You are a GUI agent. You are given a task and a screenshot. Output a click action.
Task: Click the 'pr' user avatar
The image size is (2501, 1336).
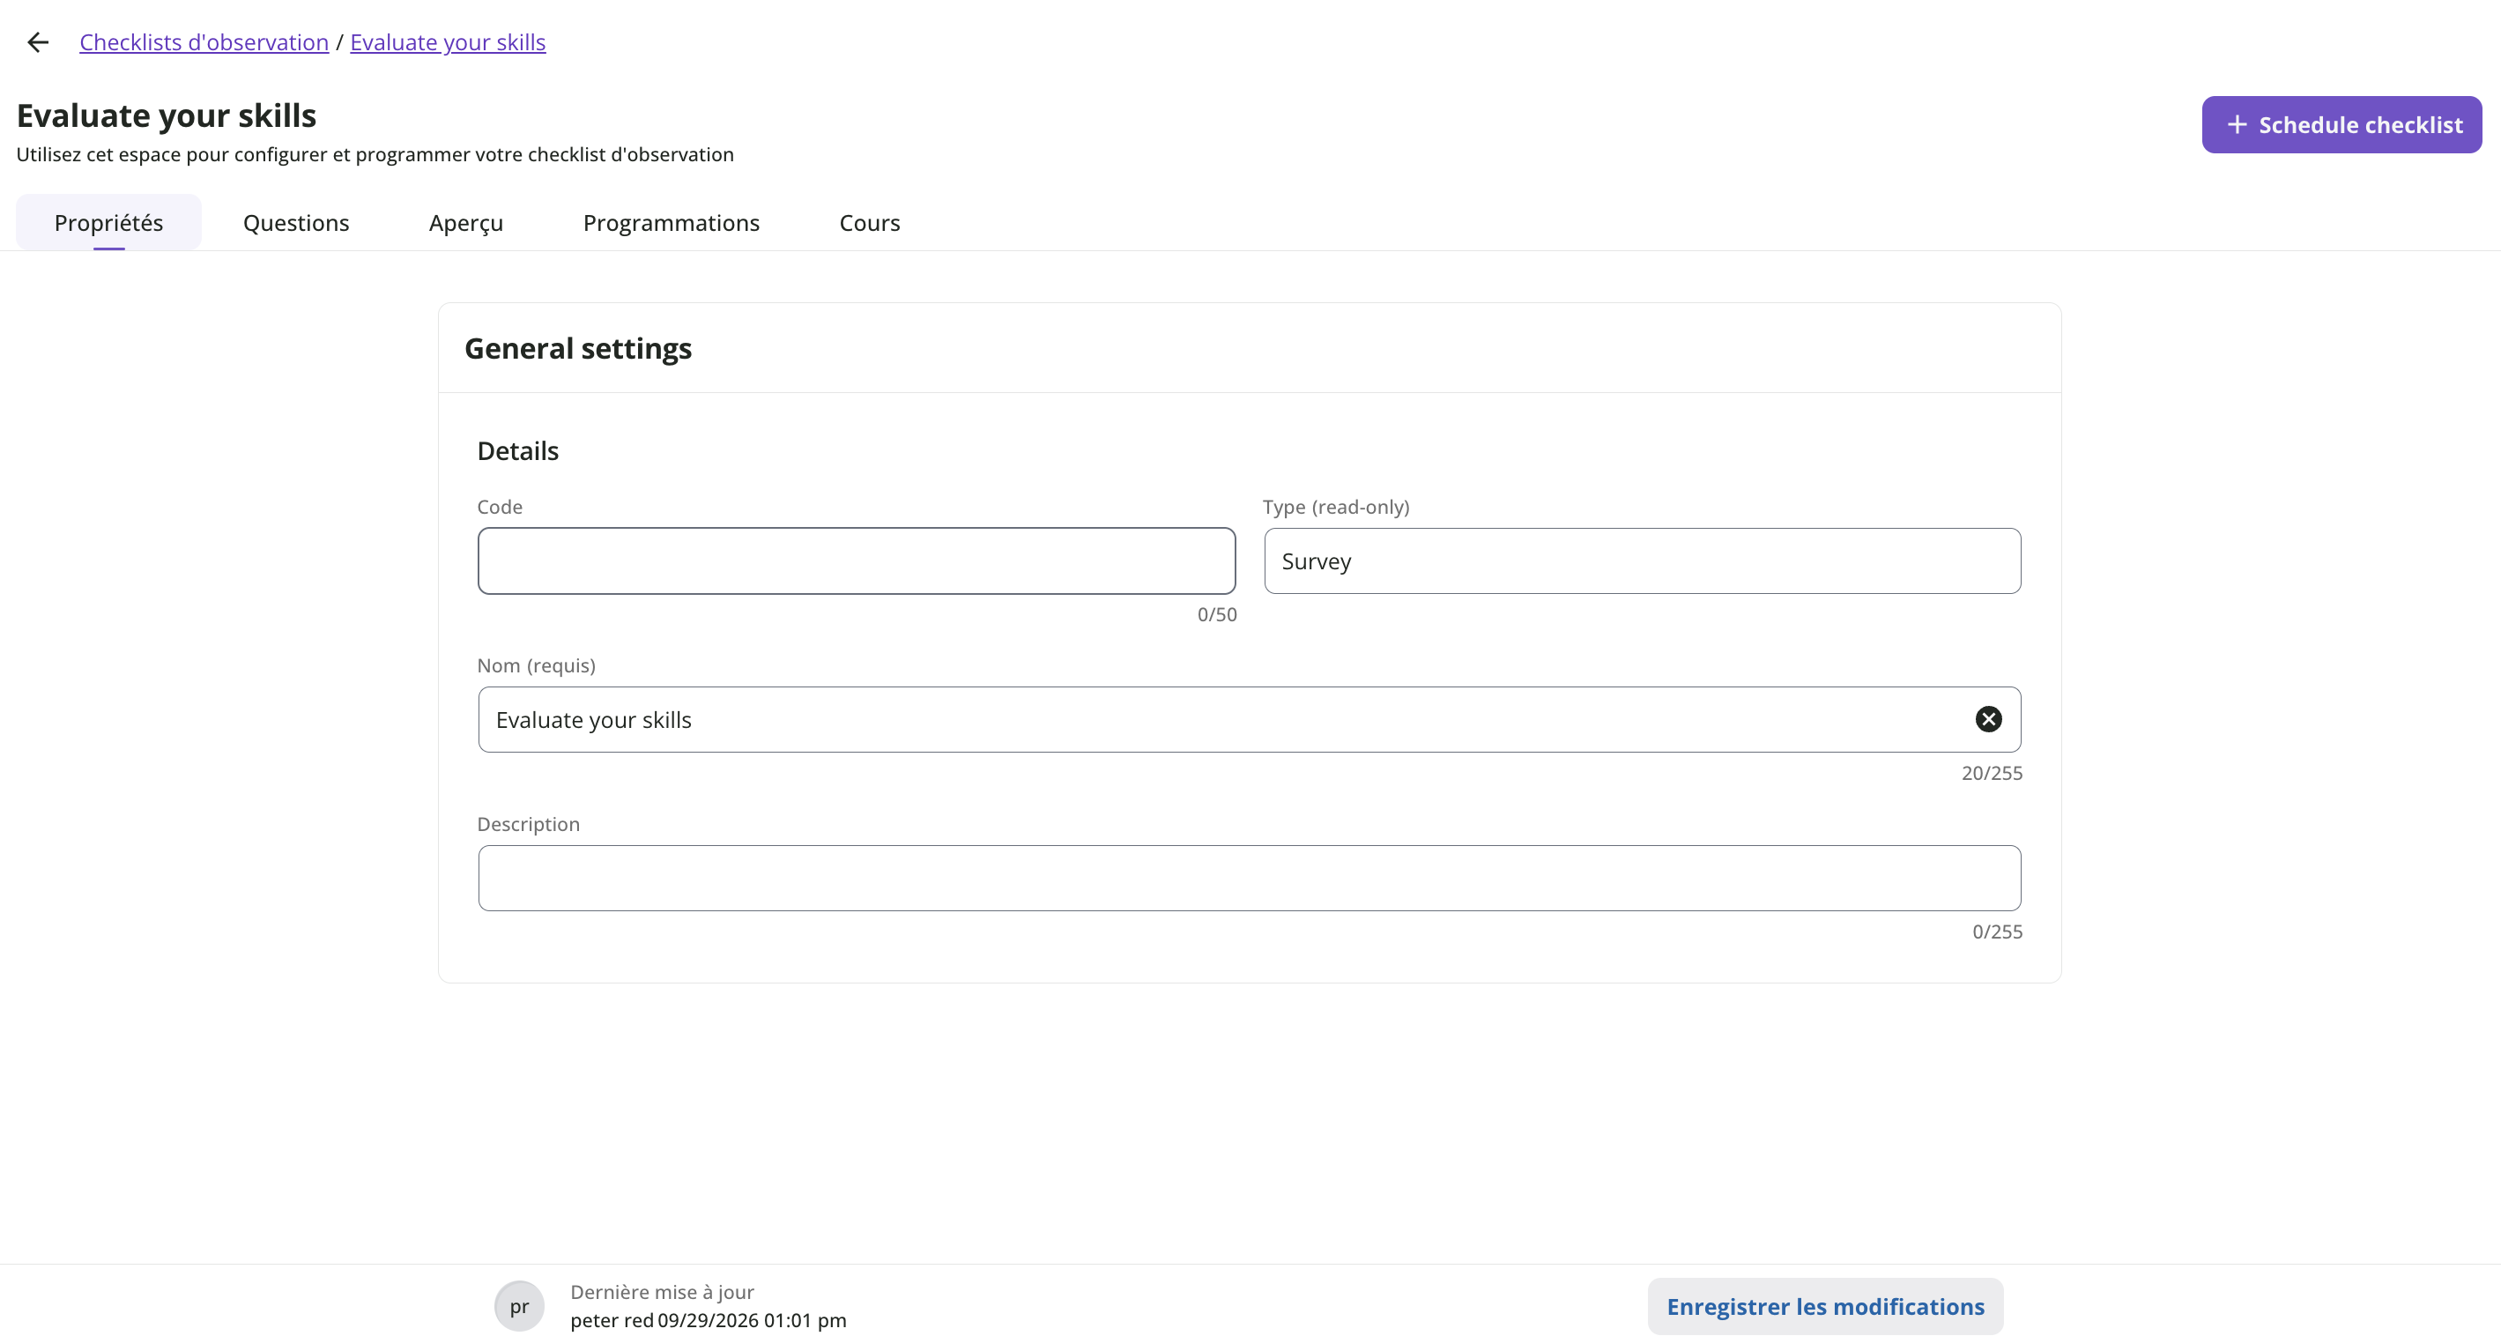pyautogui.click(x=519, y=1306)
